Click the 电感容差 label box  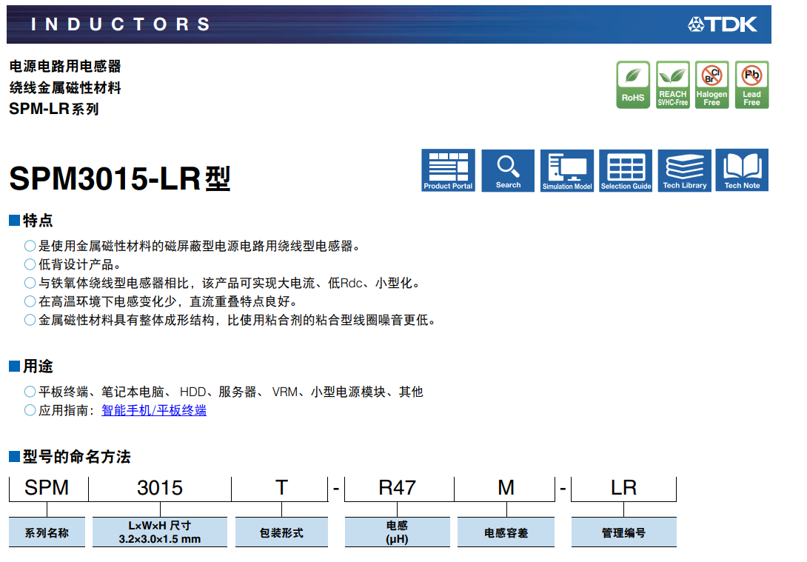pos(506,532)
